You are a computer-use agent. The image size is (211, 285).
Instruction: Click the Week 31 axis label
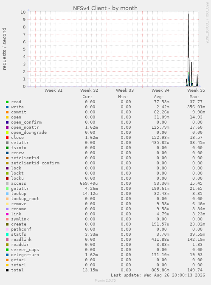coord(53,90)
